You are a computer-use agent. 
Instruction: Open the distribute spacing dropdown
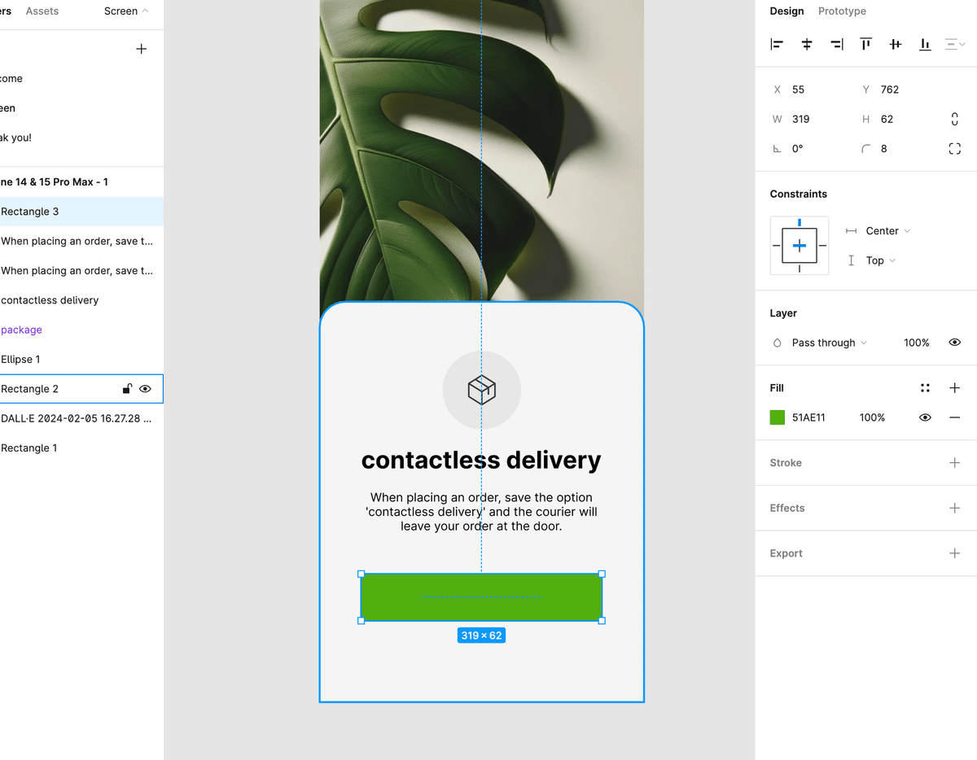tap(955, 45)
